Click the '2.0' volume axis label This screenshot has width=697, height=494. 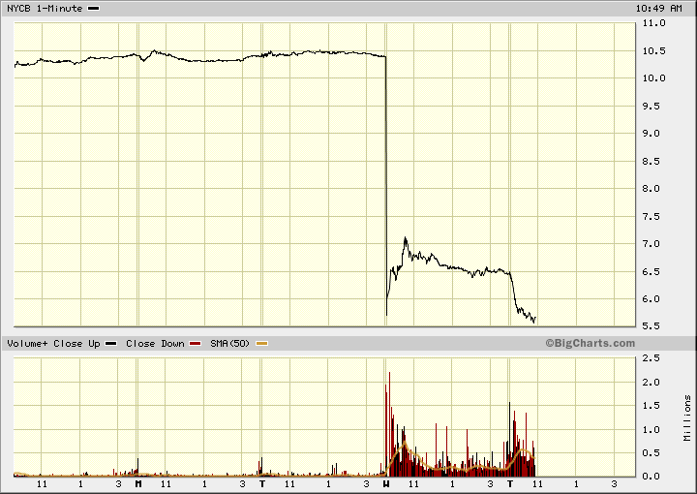click(652, 382)
